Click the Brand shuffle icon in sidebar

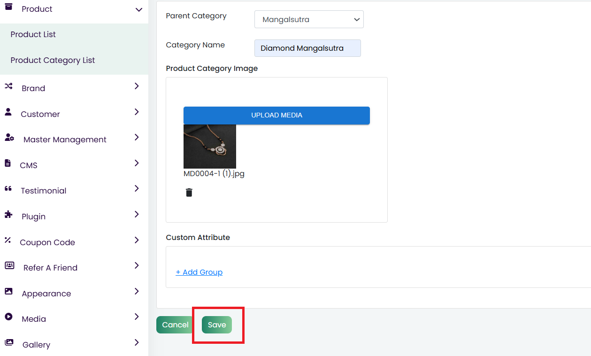[8, 86]
